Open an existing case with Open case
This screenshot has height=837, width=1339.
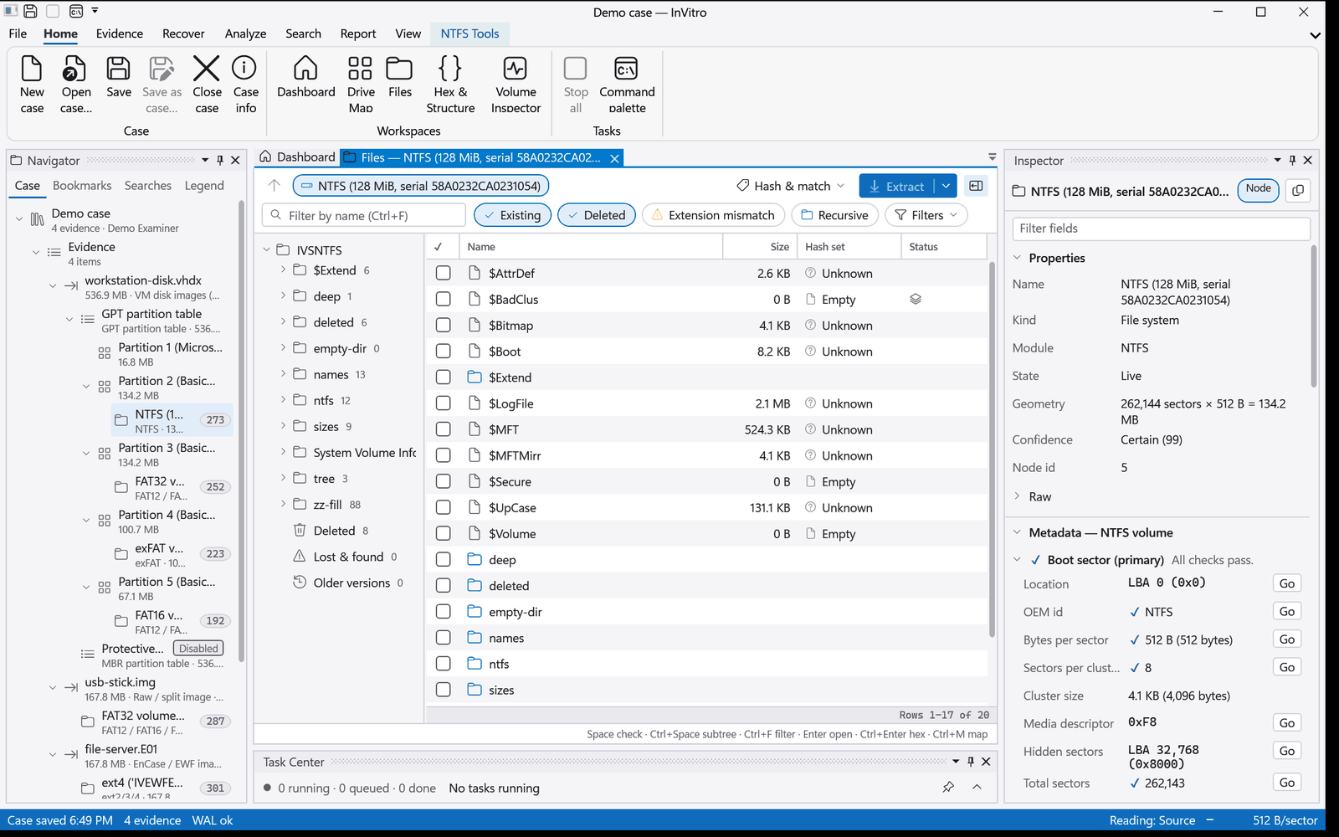point(75,84)
